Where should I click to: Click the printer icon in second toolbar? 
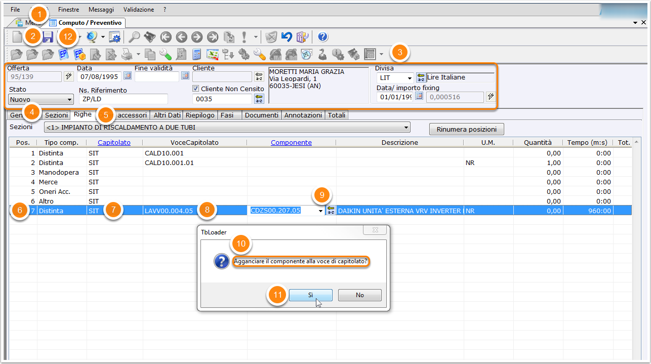127,54
